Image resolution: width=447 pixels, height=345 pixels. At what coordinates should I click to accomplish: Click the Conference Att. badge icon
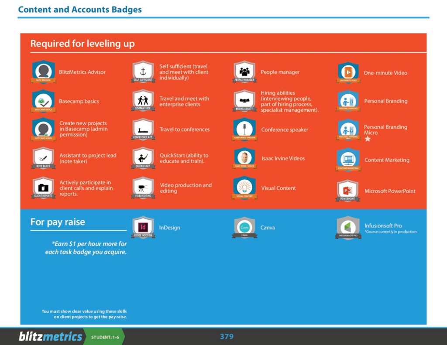click(x=143, y=130)
